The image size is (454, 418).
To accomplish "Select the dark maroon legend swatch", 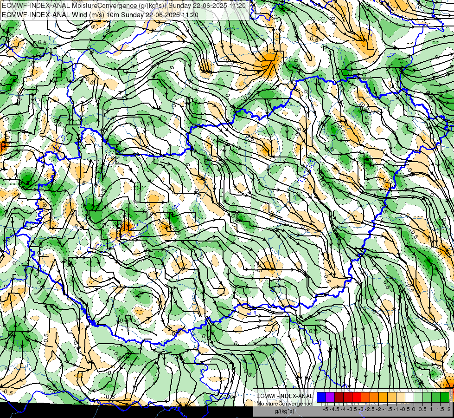I will click(339, 398).
